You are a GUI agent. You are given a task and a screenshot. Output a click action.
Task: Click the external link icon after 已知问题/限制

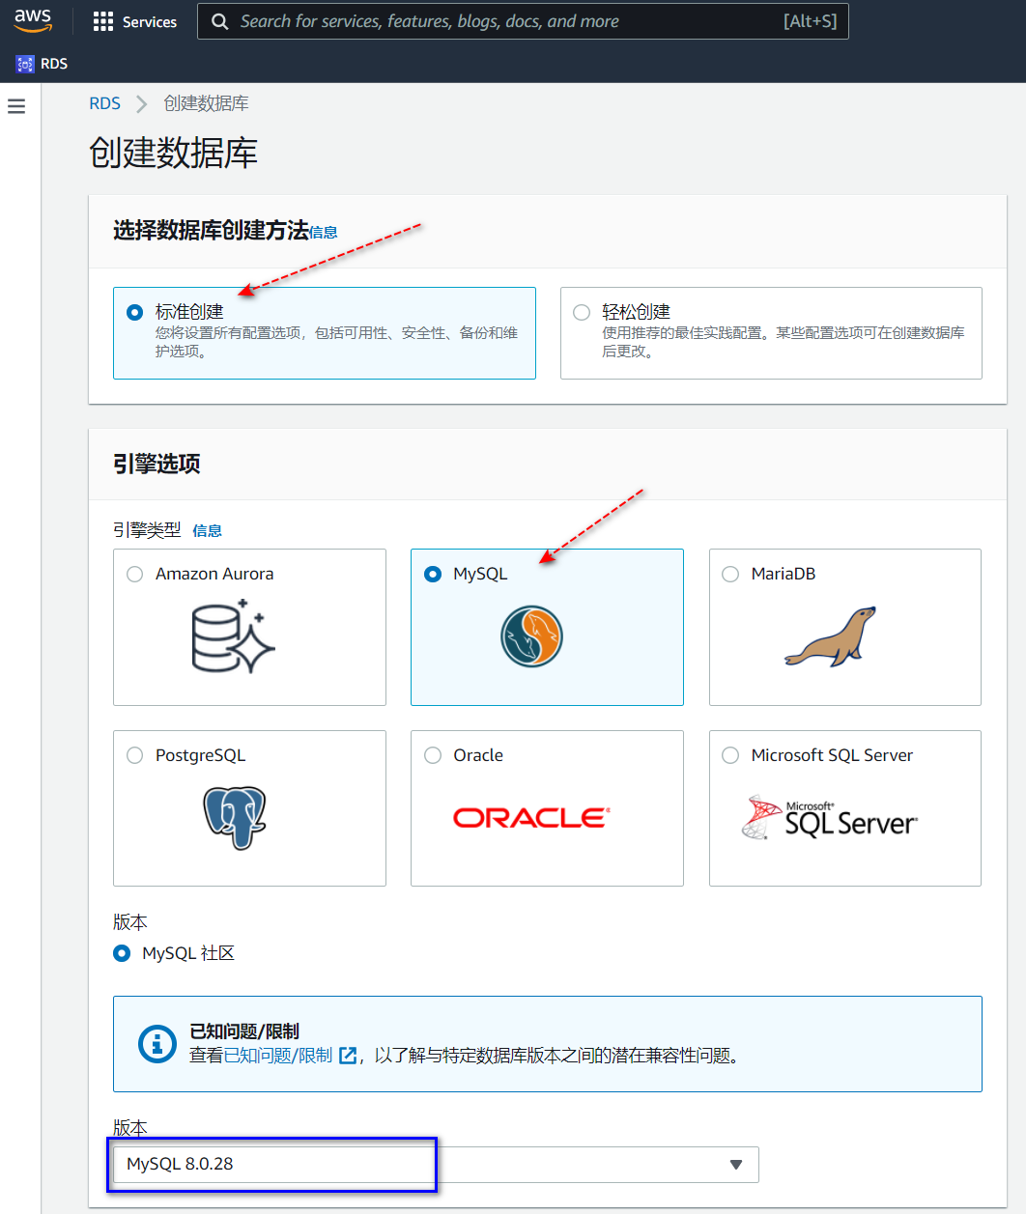[x=348, y=1056]
